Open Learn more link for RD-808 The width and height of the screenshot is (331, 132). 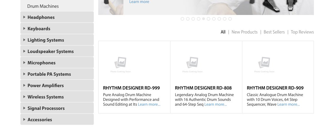point(216,104)
